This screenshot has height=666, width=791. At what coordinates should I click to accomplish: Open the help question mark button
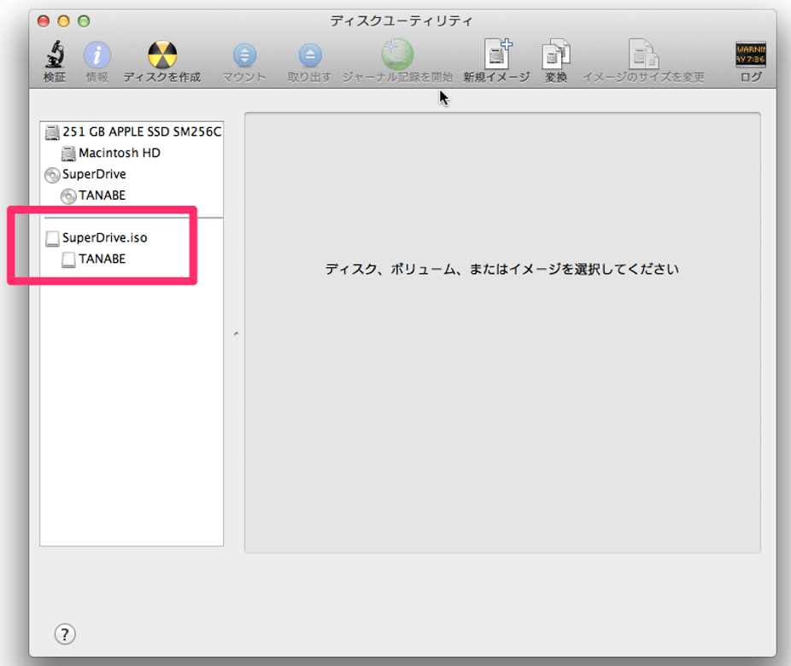coord(65,634)
